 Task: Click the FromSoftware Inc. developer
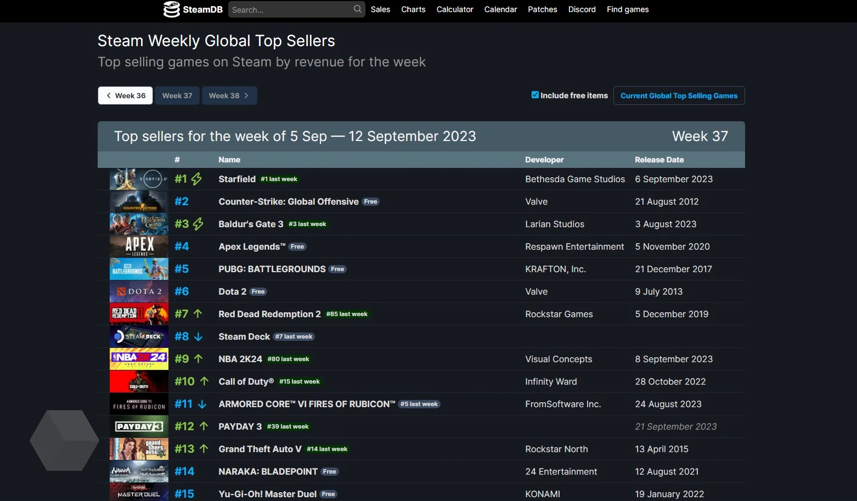563,404
